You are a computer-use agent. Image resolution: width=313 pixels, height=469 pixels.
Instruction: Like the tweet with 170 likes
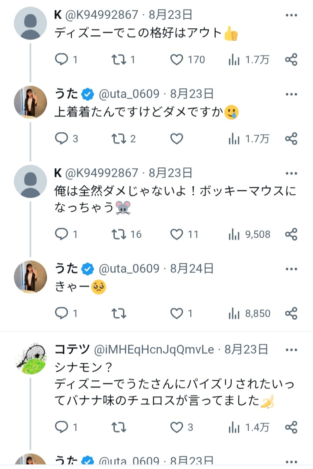tap(176, 60)
